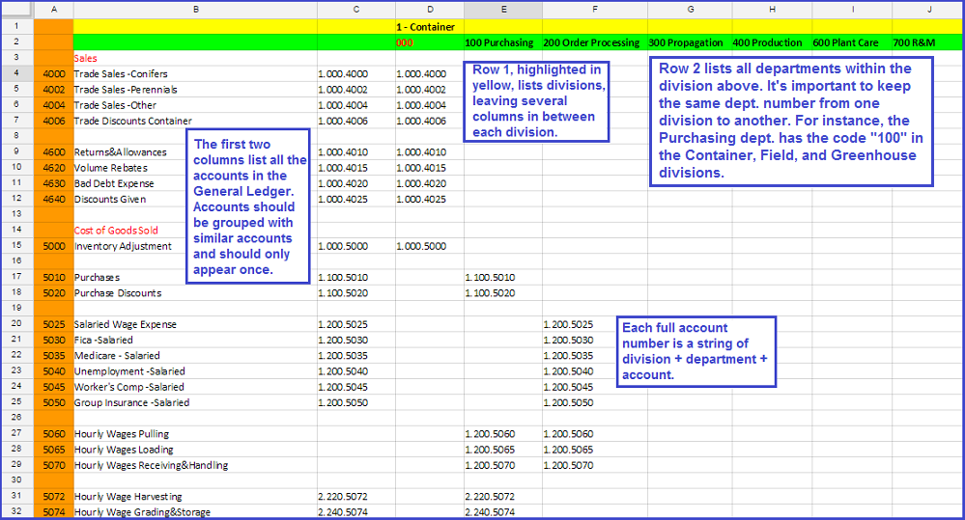The width and height of the screenshot is (965, 520).
Task: Select column header J
Action: (928, 10)
